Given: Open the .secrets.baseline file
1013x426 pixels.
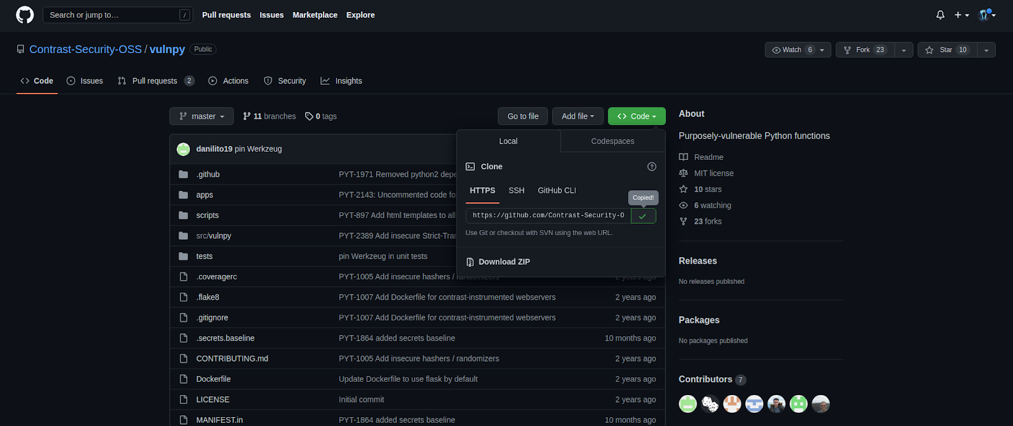Looking at the screenshot, I should point(225,338).
